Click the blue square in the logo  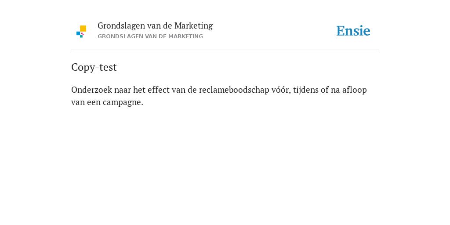(x=78, y=33)
